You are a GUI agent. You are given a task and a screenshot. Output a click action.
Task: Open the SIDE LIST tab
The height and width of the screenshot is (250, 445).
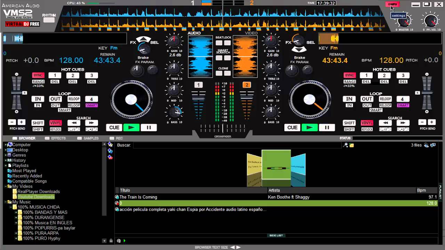click(276, 235)
